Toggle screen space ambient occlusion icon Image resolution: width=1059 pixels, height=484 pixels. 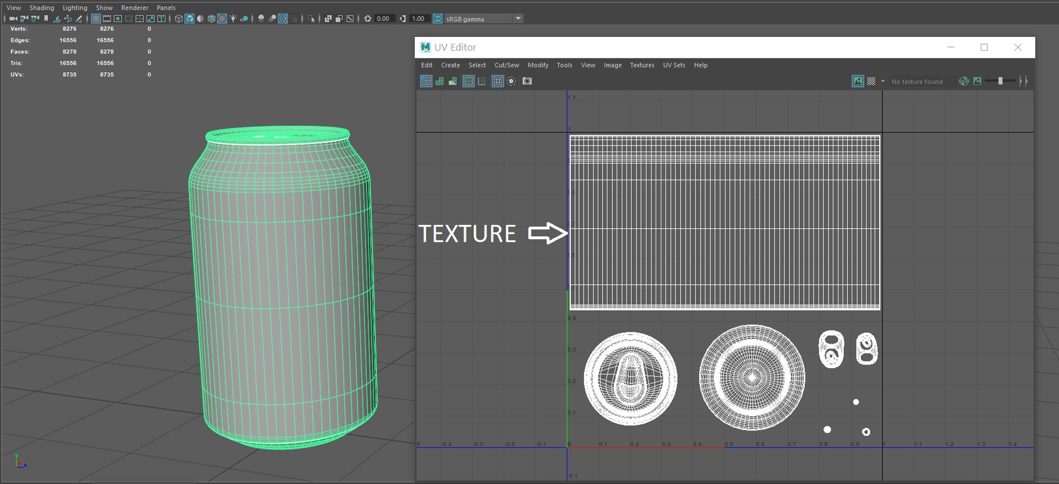261,19
